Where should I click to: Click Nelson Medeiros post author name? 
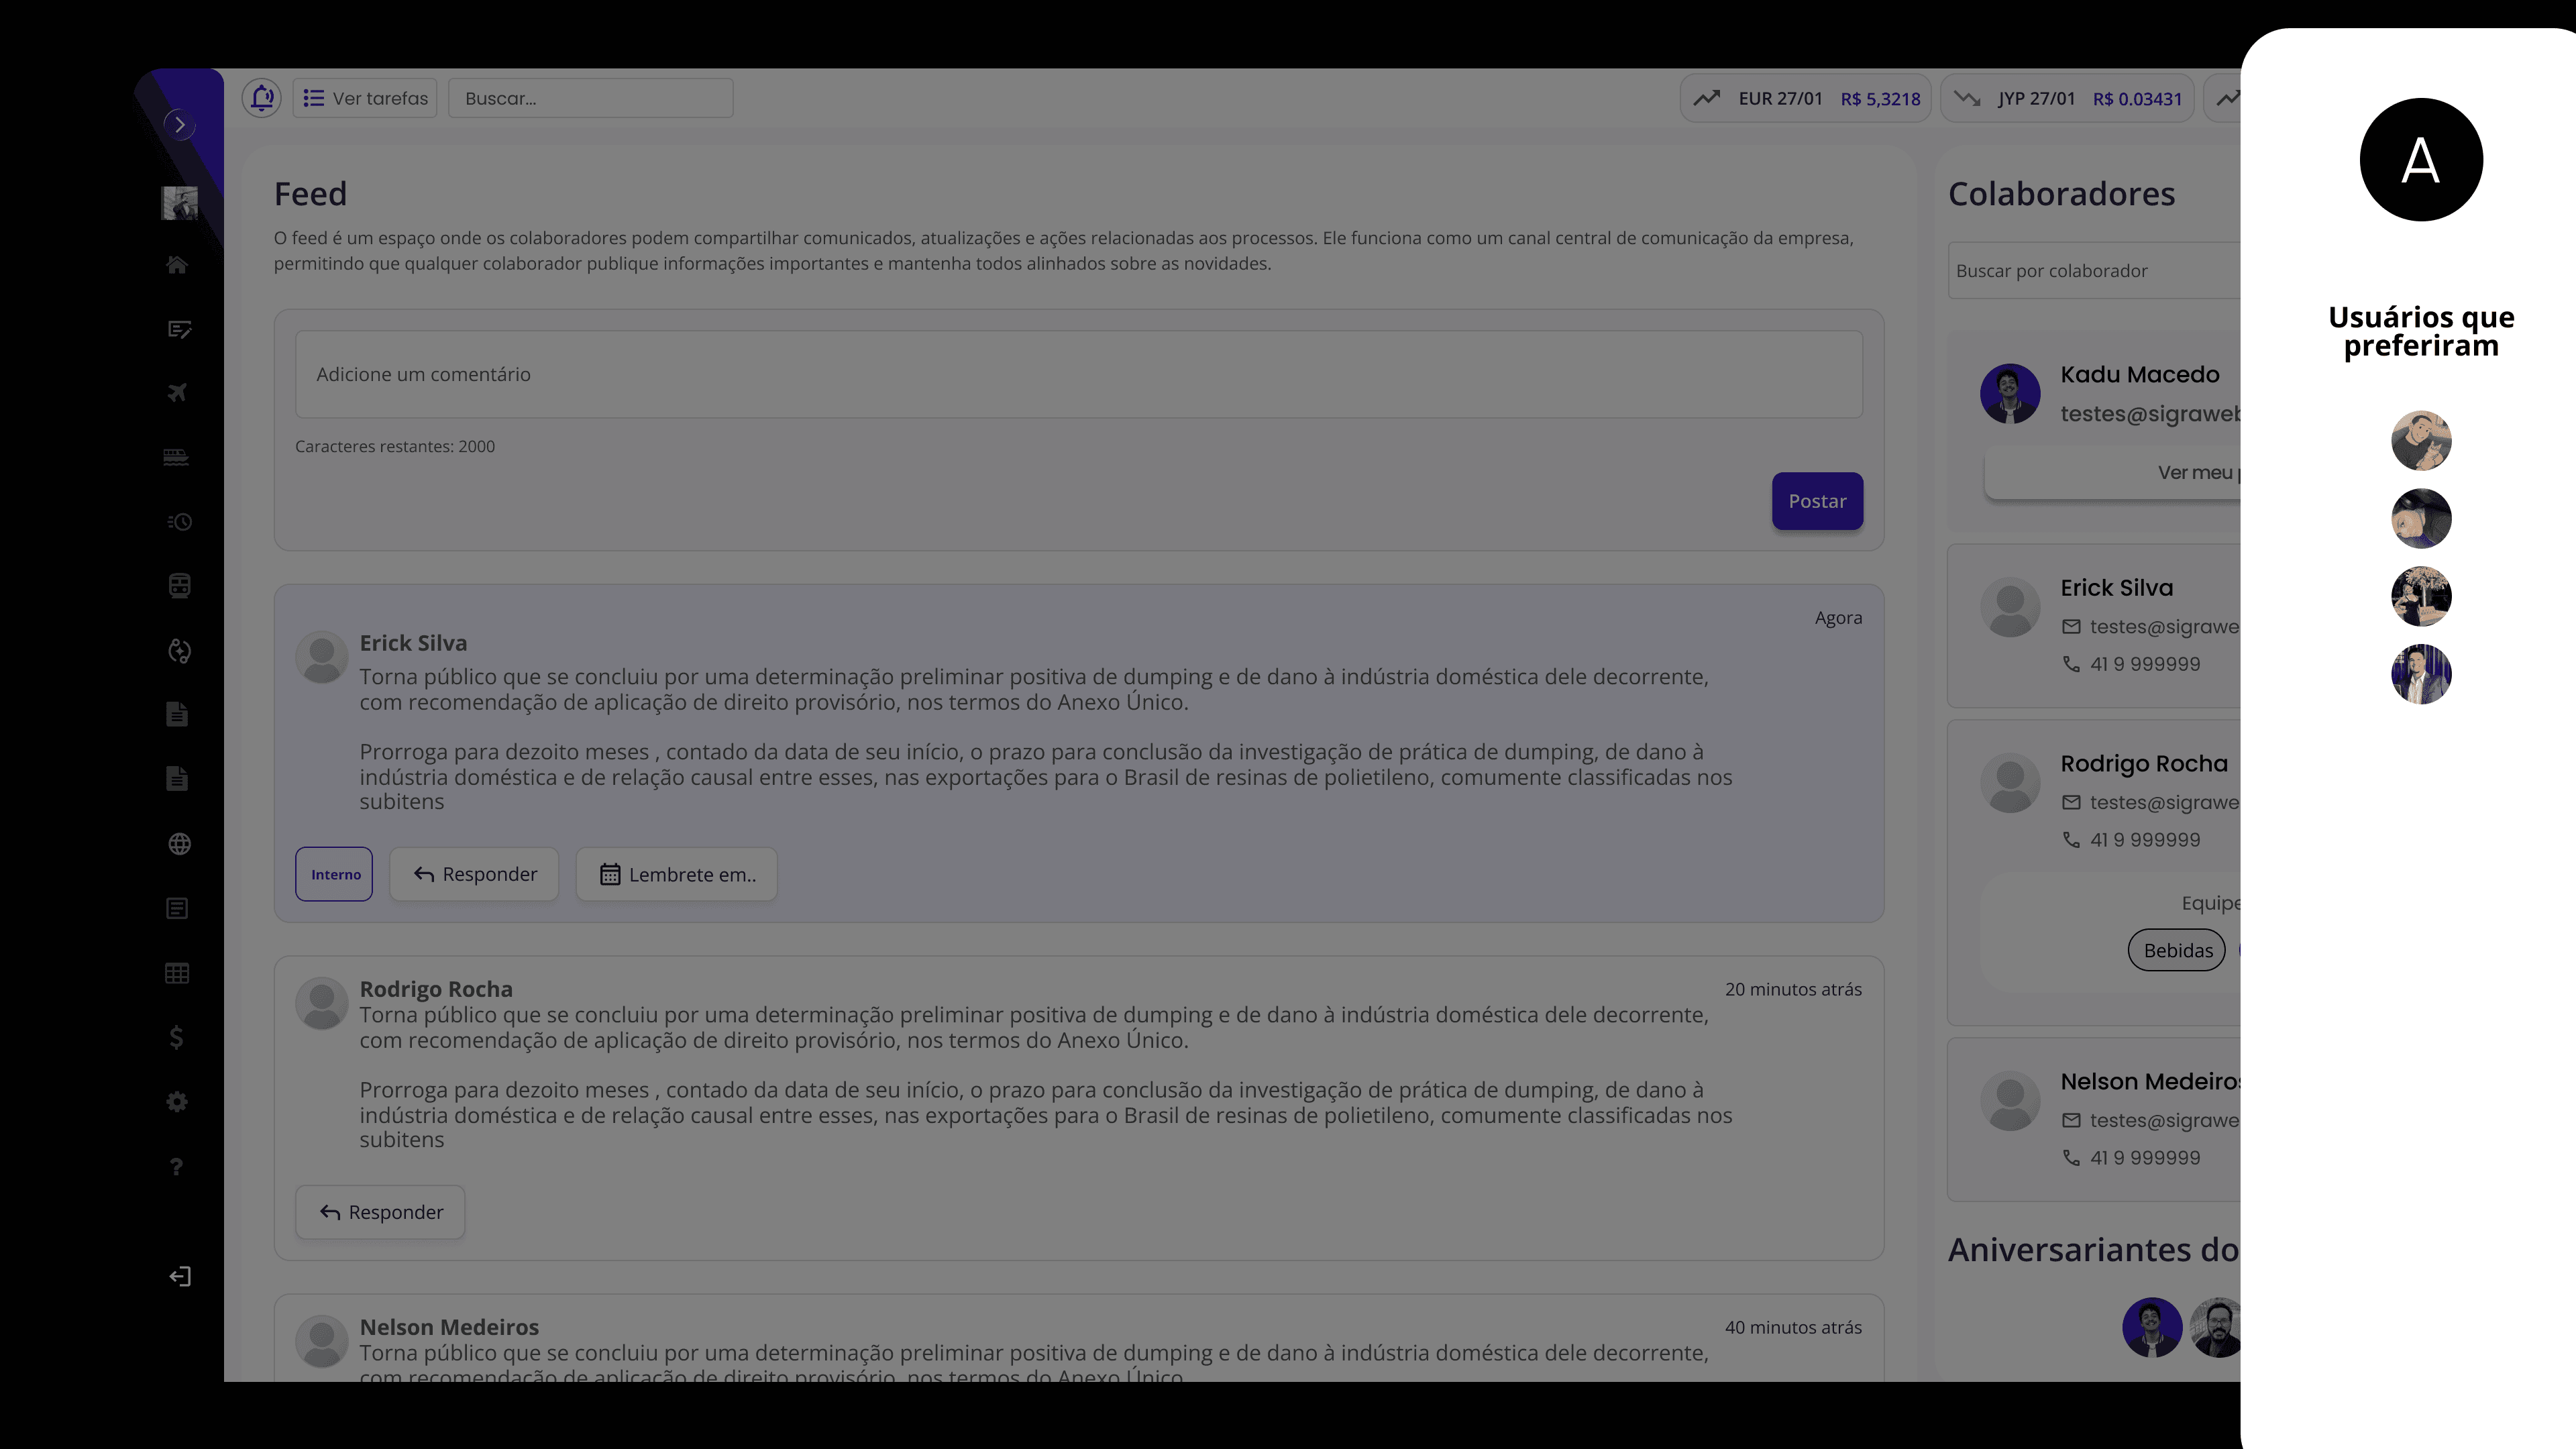coord(449,1327)
